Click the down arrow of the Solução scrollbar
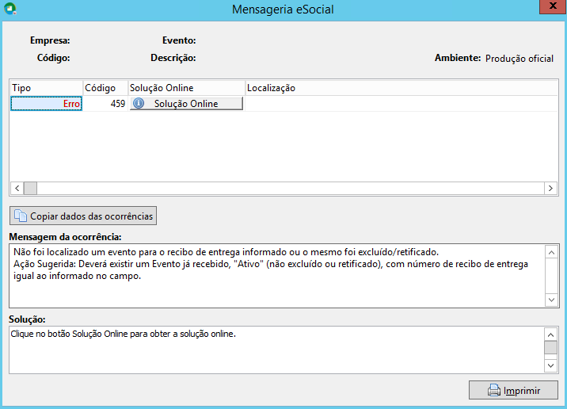Screen dimensions: 567x409 [x=550, y=365]
